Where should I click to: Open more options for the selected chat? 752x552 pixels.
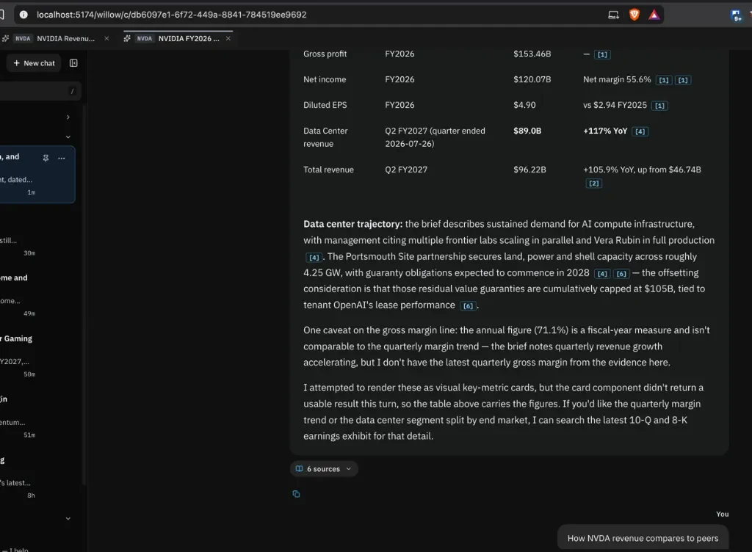62,158
